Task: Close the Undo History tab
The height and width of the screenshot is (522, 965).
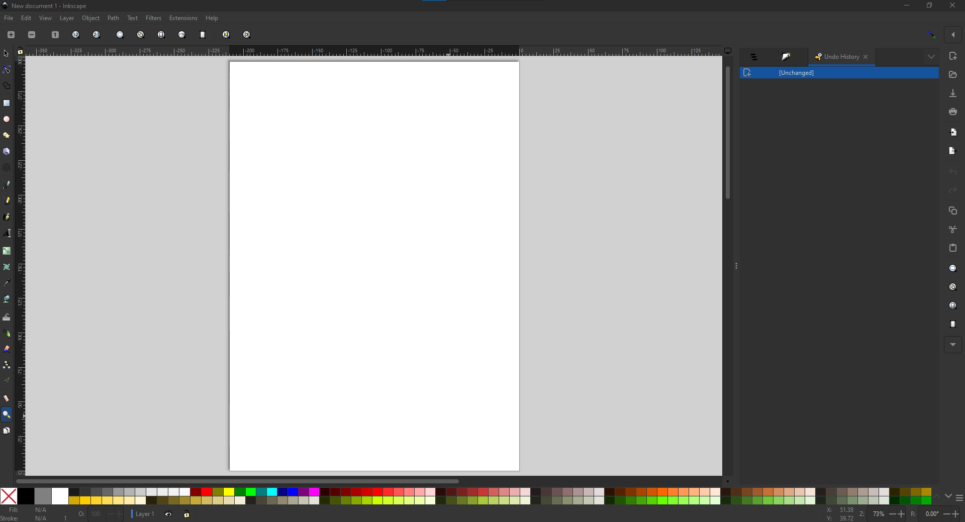Action: pos(865,57)
